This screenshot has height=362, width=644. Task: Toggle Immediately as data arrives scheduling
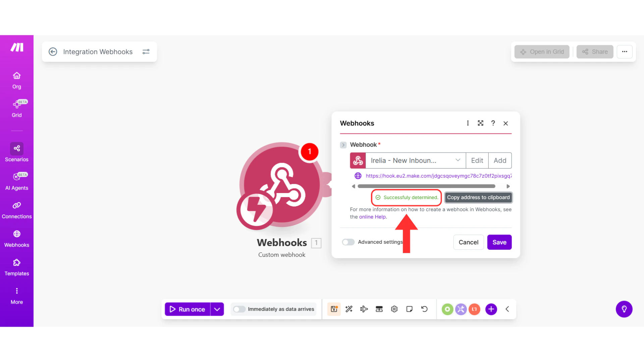pyautogui.click(x=239, y=309)
